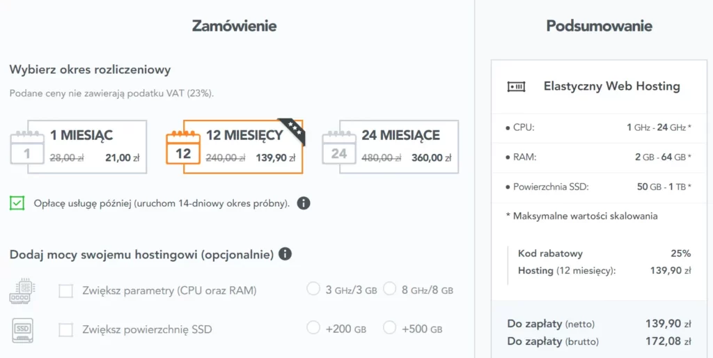713x358 pixels.
Task: Choose the +200 GB SSD radio option
Action: [x=313, y=327]
